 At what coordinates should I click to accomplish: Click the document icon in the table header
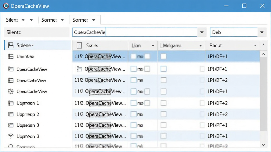pyautogui.click(x=79, y=45)
